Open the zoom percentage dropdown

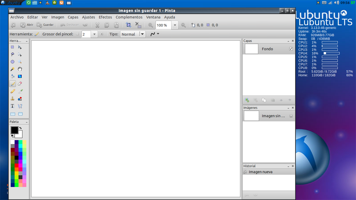(175, 25)
